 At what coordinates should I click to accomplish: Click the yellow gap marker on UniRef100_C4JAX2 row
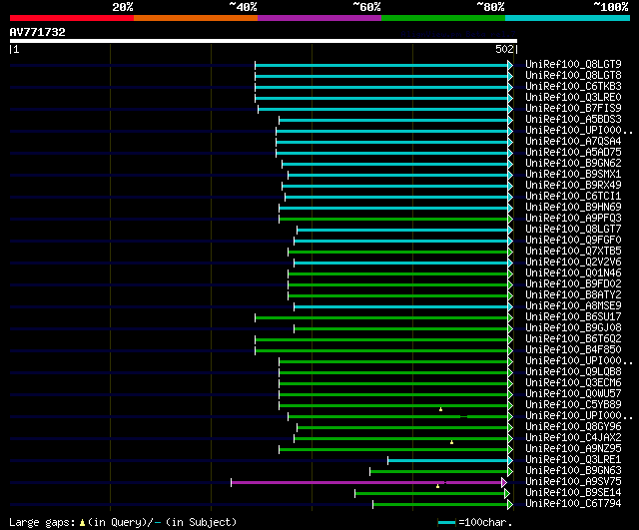(451, 442)
